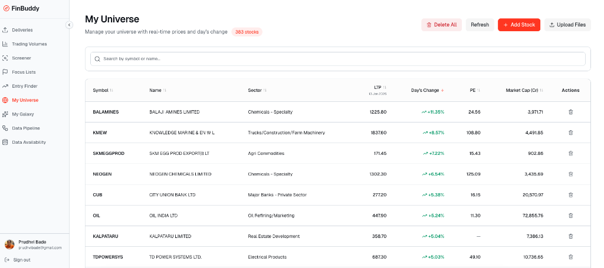Open Entry Finder from the sidebar

pyautogui.click(x=24, y=86)
